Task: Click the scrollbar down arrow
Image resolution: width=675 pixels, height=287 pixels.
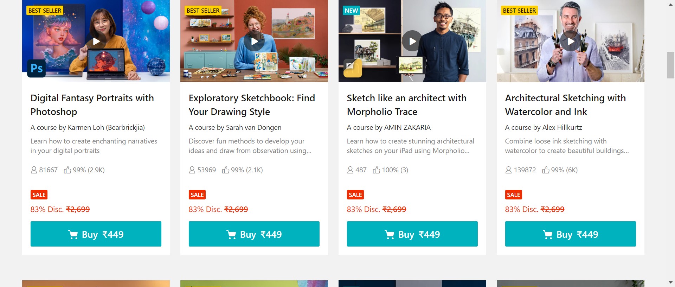Action: tap(670, 282)
